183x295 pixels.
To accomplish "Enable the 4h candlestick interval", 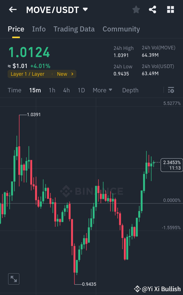I will (x=66, y=90).
